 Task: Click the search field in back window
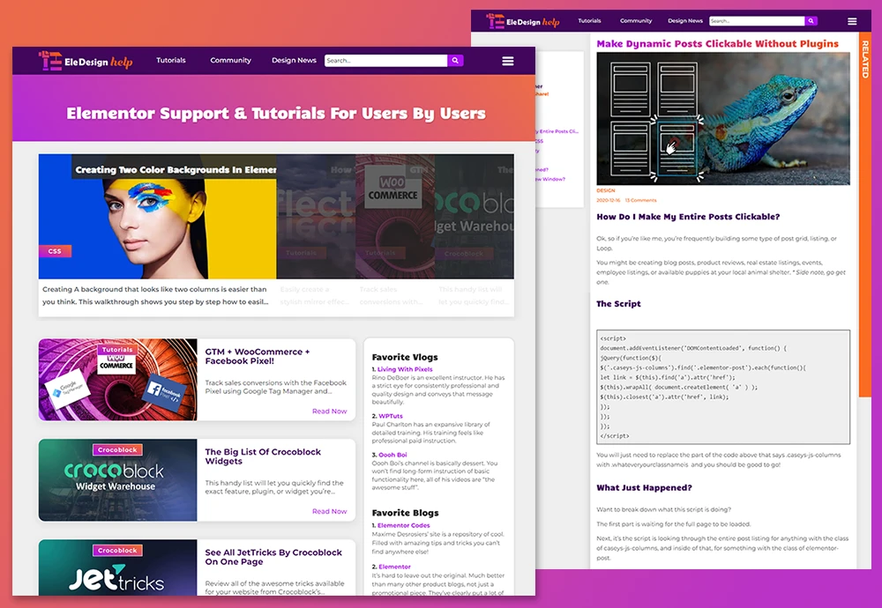pos(756,21)
